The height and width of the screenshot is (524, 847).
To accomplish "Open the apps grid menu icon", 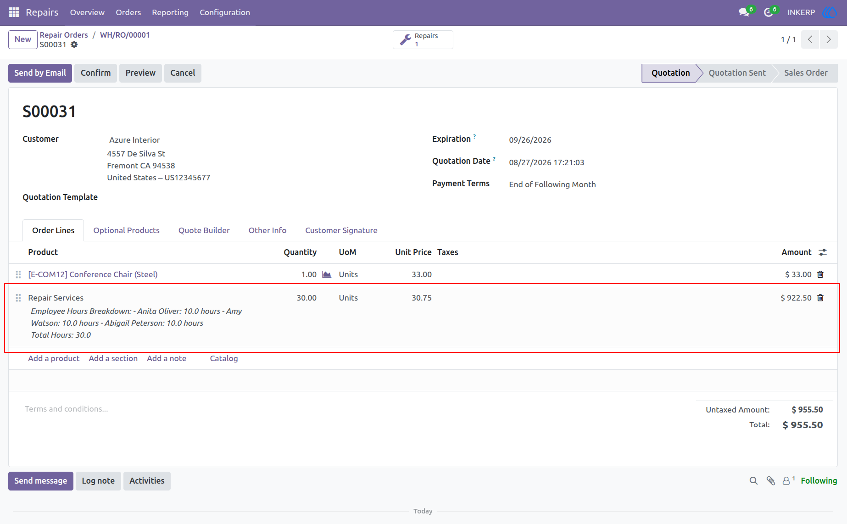I will click(14, 12).
